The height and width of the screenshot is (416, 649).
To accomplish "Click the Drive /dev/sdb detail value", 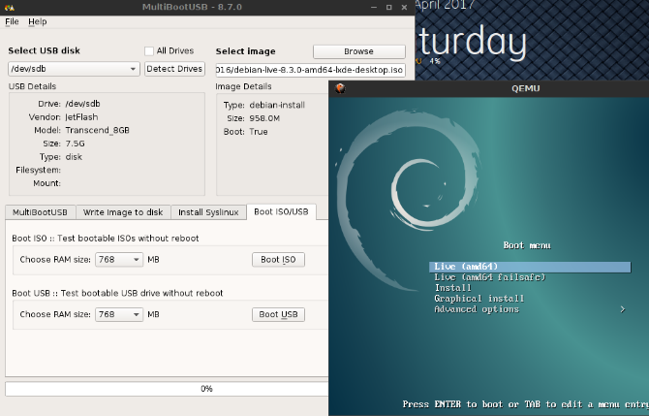I will (x=82, y=104).
